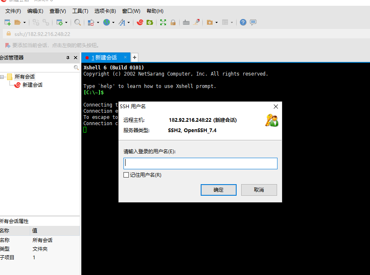Viewport: 370px width, 275px height.
Task: Add a new tab with plus button
Action: click(135, 57)
